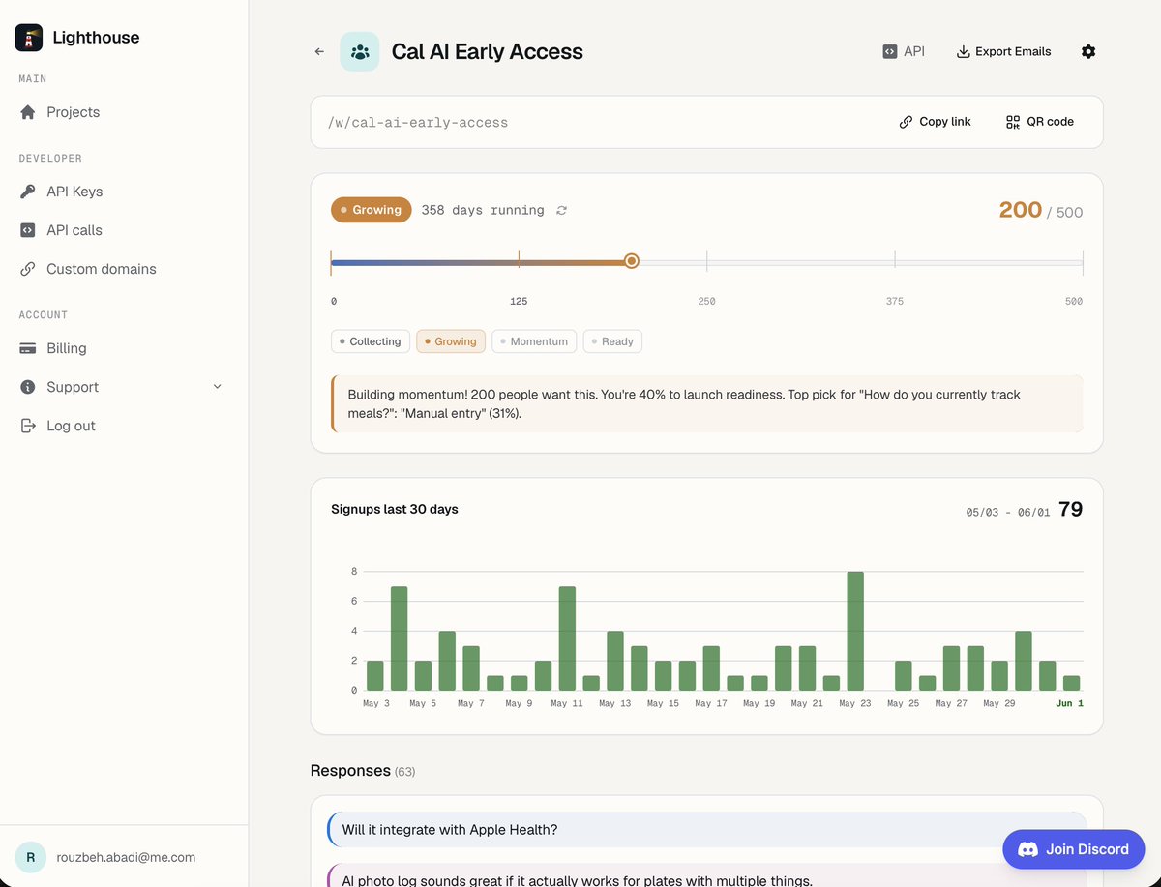Select the Momentum stage chip

pyautogui.click(x=534, y=341)
